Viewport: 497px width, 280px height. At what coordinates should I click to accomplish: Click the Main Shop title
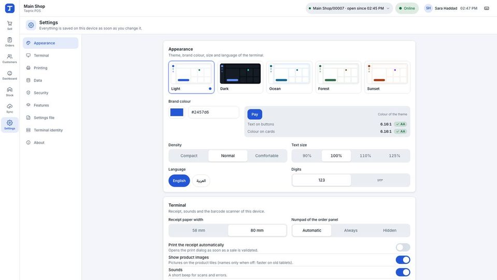coord(34,6)
